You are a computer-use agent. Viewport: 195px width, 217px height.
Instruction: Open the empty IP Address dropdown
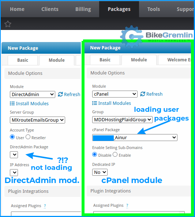14,172
